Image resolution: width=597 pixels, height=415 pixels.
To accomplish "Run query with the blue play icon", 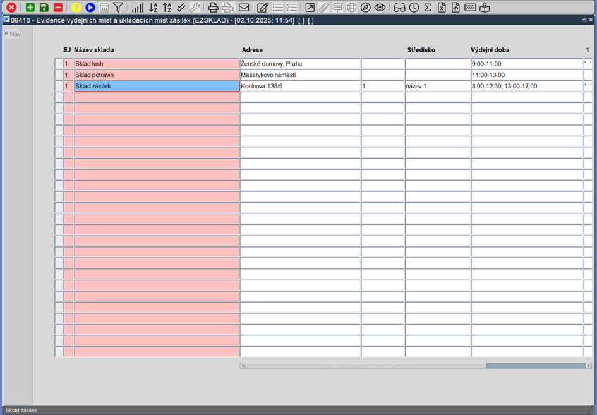I will pyautogui.click(x=90, y=7).
